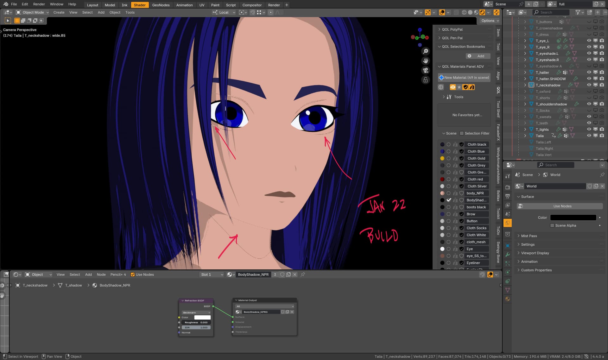This screenshot has width=608, height=360.
Task: Toggle fake user shield for body_NPR
Action: (x=461, y=193)
